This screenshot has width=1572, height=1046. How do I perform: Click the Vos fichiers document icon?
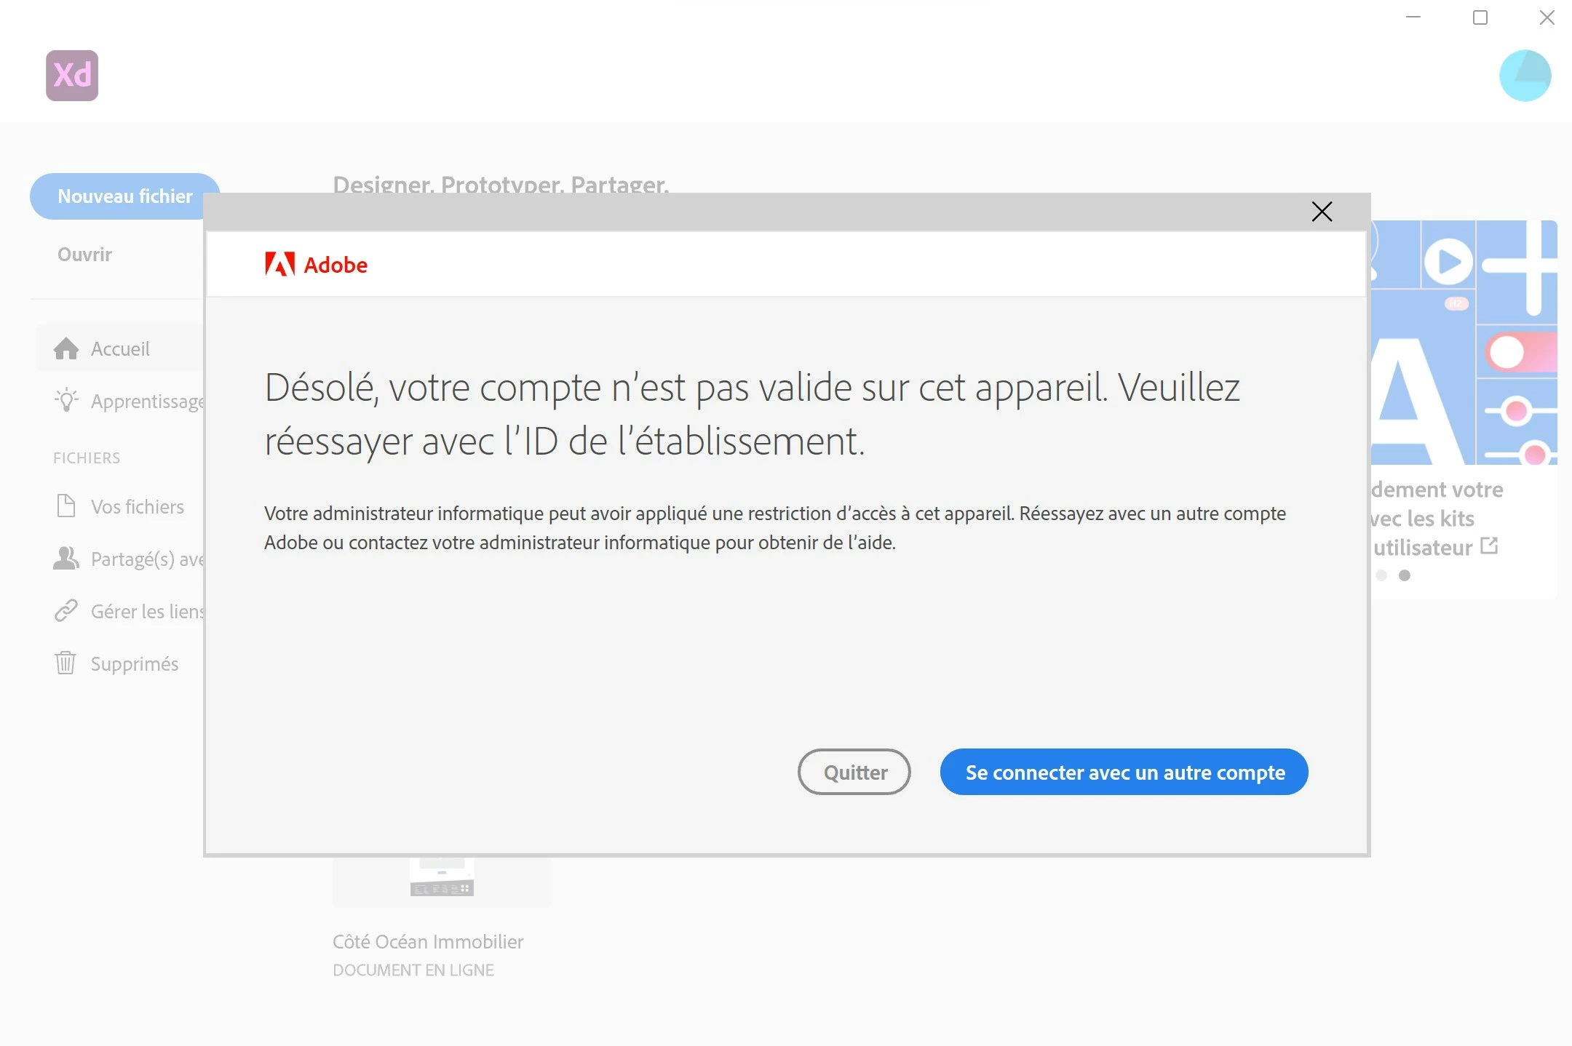point(66,506)
